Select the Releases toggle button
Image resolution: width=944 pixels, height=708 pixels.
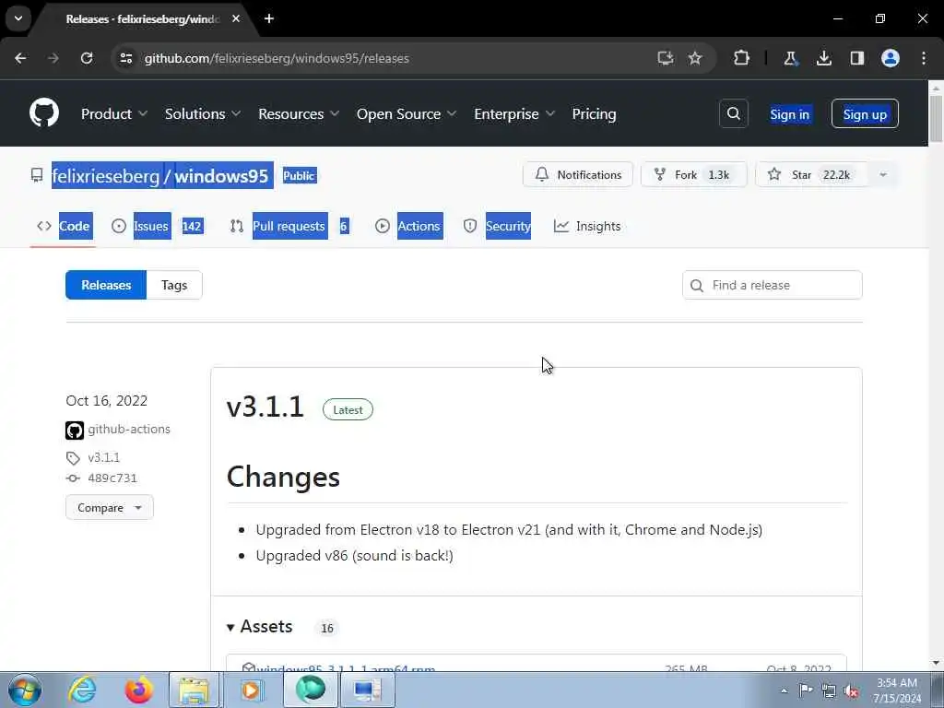106,285
